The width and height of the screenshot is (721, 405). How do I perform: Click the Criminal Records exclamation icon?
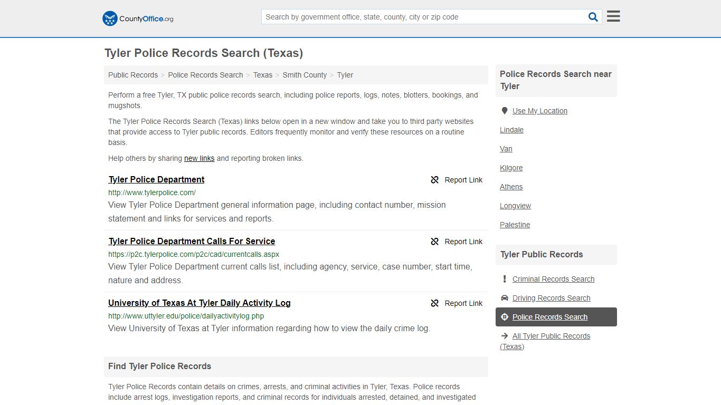click(x=505, y=279)
